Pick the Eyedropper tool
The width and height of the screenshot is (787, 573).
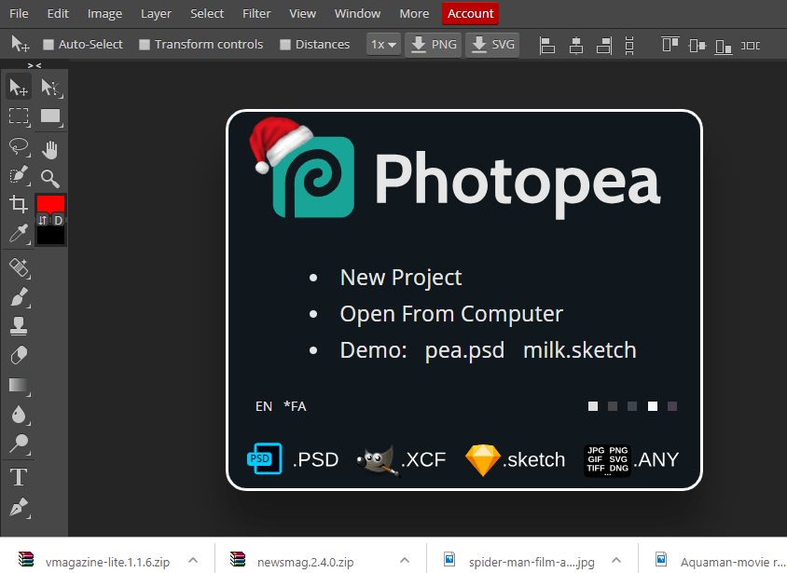point(19,233)
